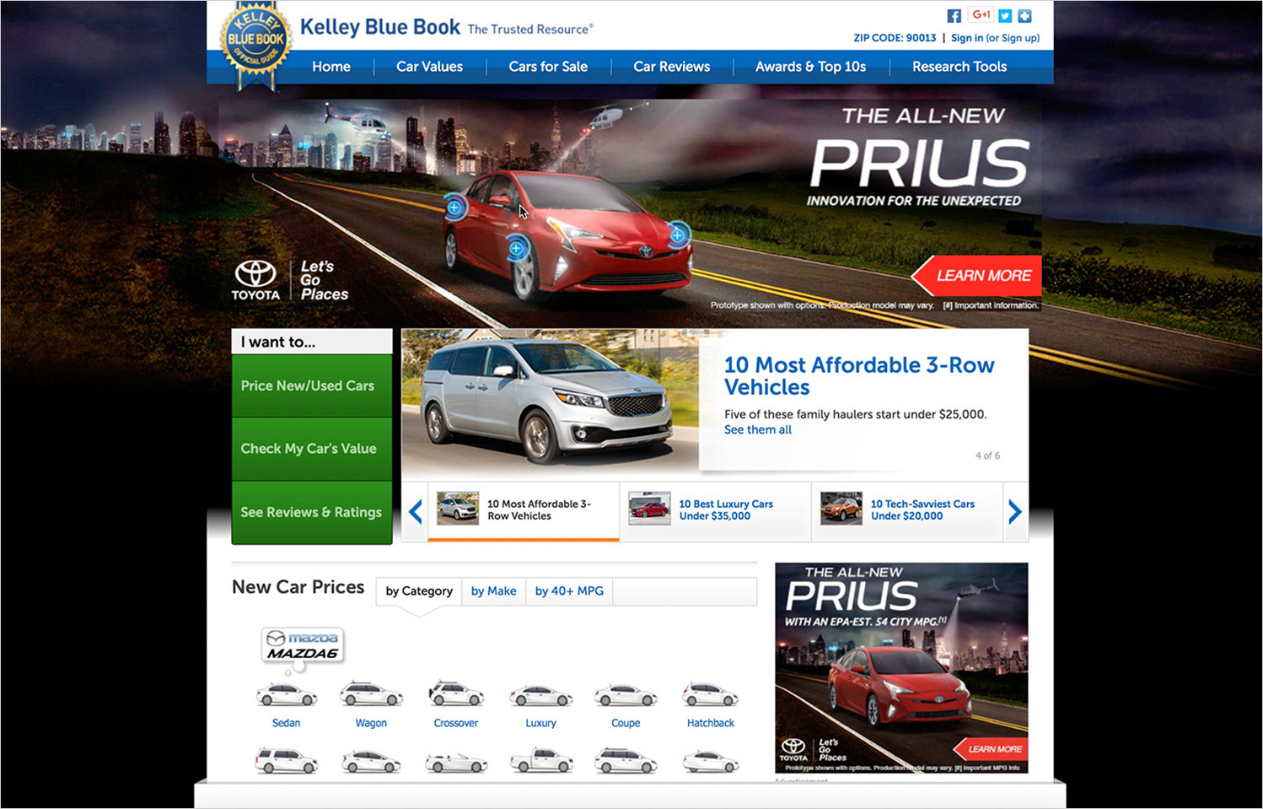Image resolution: width=1263 pixels, height=809 pixels.
Task: Click Important information footnote on Prius banner
Action: tap(991, 305)
